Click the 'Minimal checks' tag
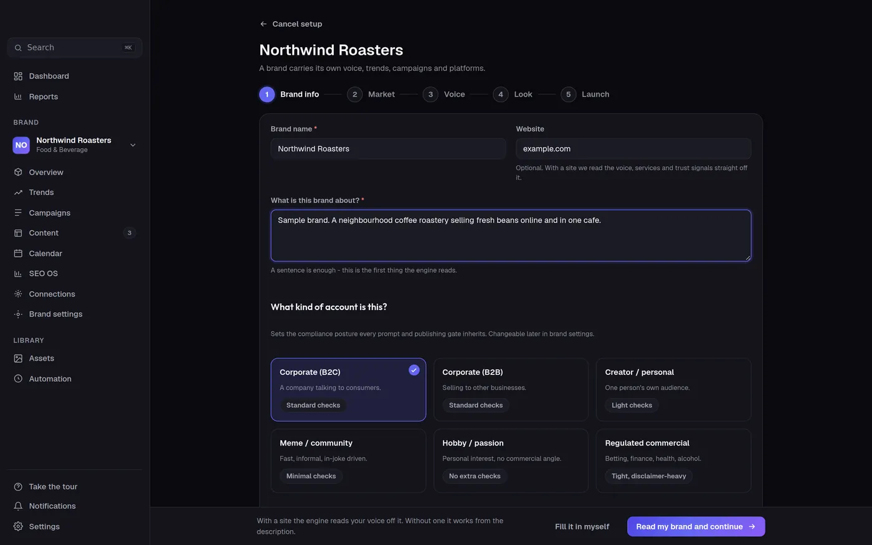 click(311, 476)
